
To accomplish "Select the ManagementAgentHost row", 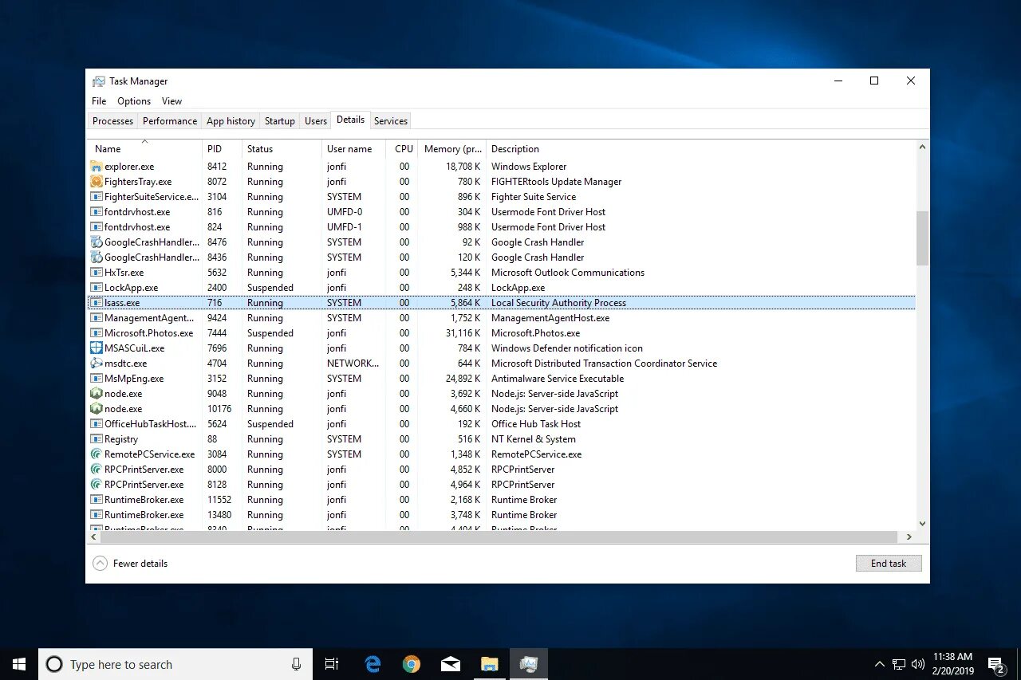I will [x=502, y=318].
